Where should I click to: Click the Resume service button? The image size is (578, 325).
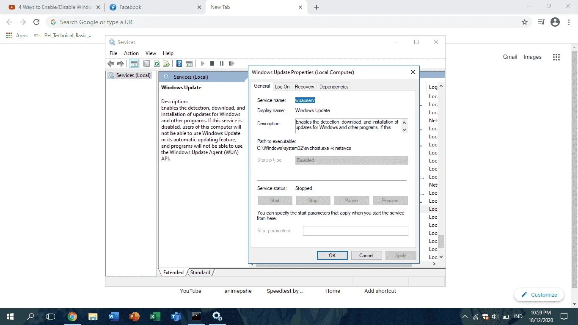coord(391,201)
